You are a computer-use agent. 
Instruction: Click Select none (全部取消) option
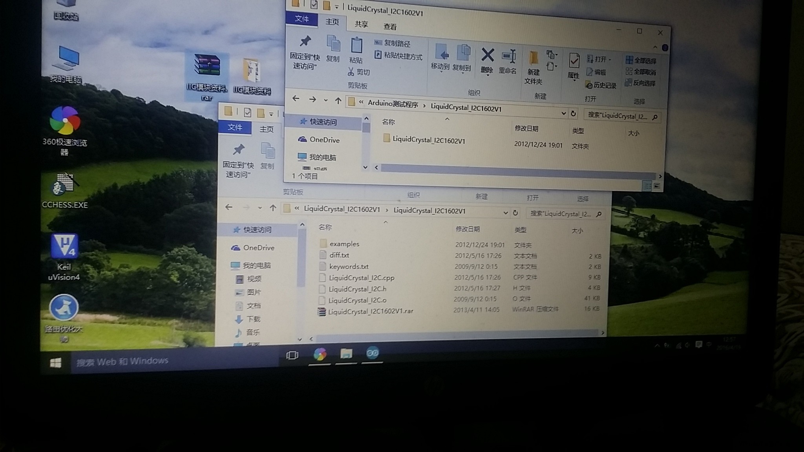point(641,72)
